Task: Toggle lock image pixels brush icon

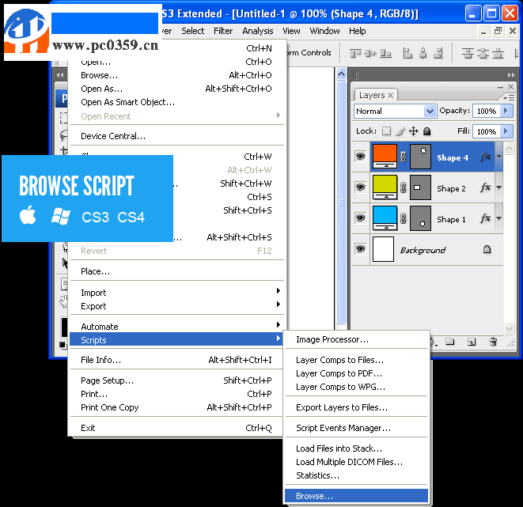Action: 400,131
